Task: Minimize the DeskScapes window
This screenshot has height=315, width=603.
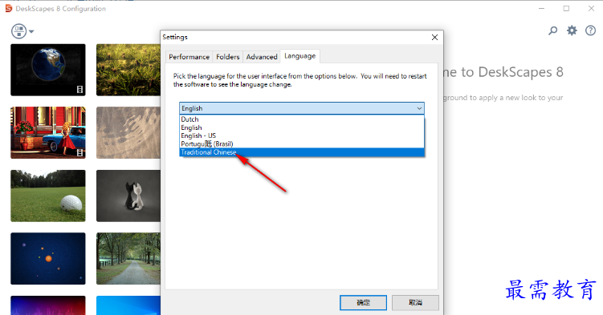Action: click(541, 9)
